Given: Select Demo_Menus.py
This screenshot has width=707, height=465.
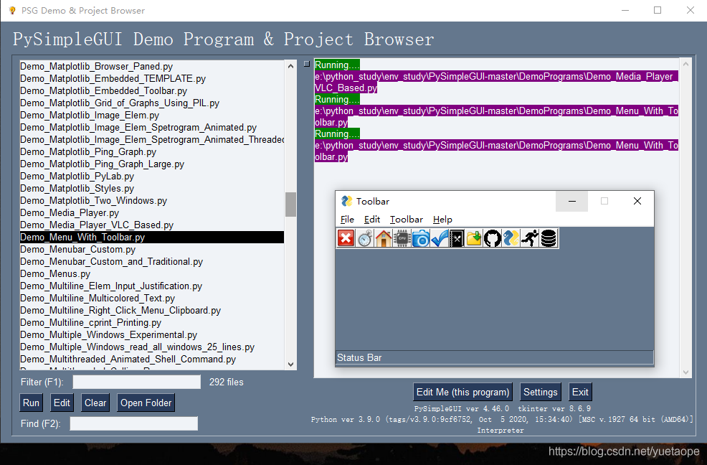Looking at the screenshot, I should pyautogui.click(x=152, y=273).
